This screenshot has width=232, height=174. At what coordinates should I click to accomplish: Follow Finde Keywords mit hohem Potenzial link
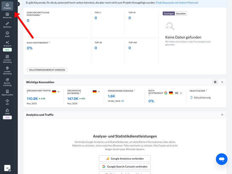(x=177, y=3)
